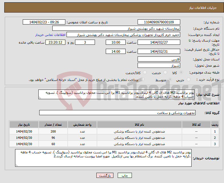This screenshot has width=224, height=183.
Task: Click row 2 need date 1404/02/30
Action: [24, 138]
